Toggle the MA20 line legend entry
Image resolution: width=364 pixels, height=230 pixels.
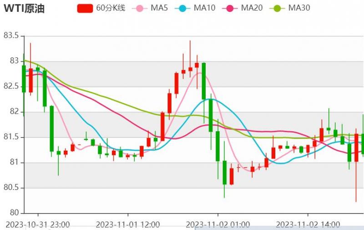pyautogui.click(x=243, y=8)
